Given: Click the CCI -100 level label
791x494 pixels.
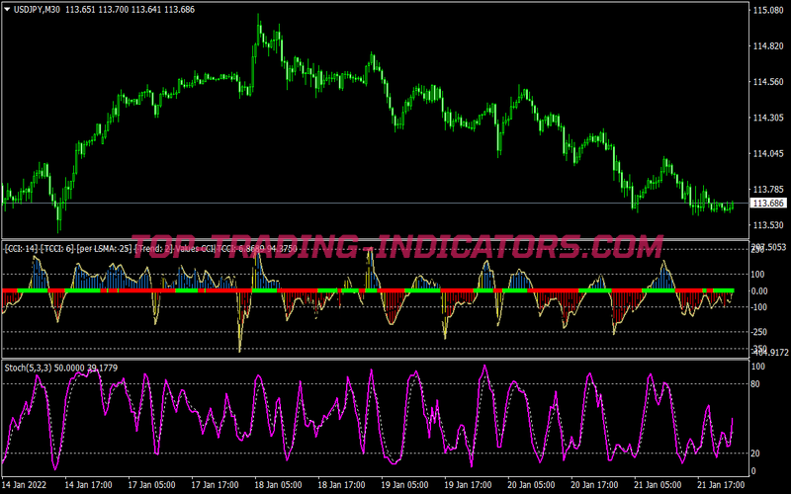Looking at the screenshot, I should (x=759, y=307).
